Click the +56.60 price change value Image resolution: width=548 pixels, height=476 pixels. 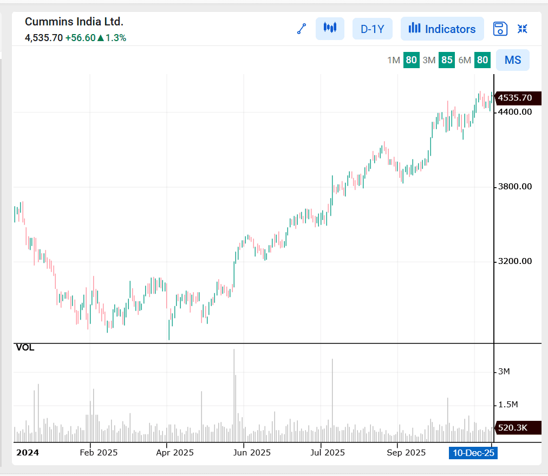pyautogui.click(x=80, y=38)
